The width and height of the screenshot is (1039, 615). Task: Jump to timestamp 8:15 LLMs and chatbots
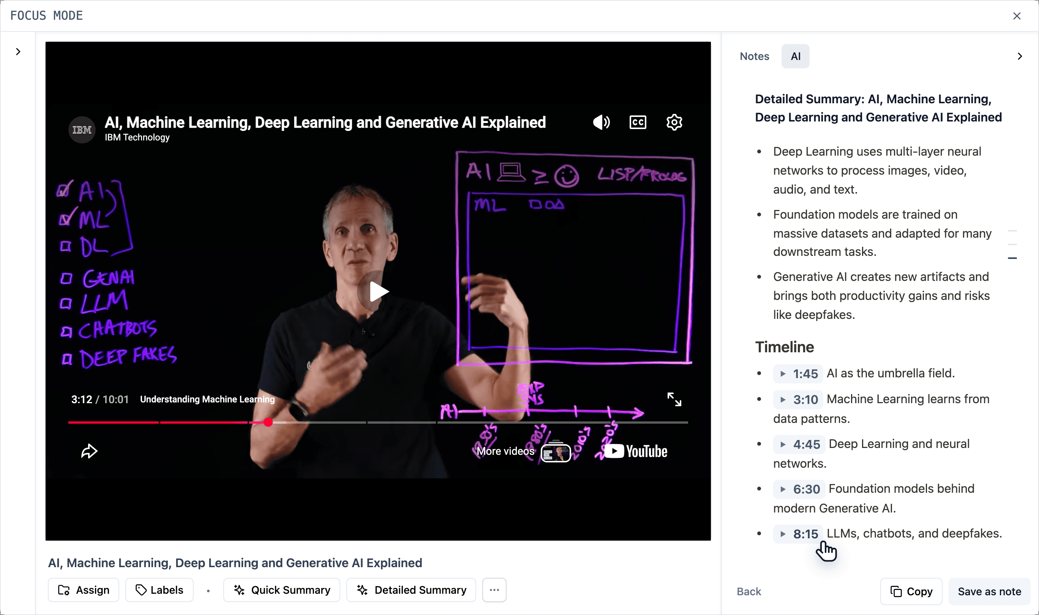click(x=798, y=534)
